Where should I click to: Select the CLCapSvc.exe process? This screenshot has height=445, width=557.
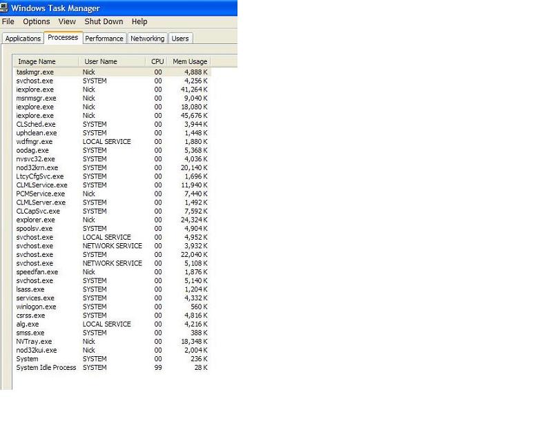pyautogui.click(x=113, y=211)
